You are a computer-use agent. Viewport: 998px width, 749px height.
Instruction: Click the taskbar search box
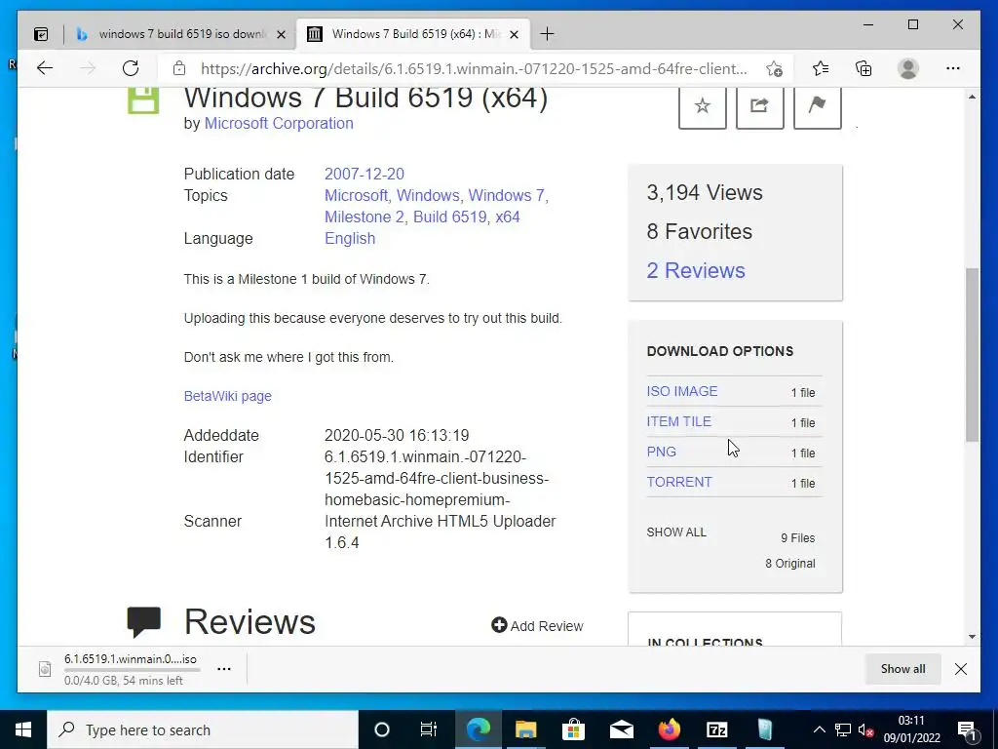point(203,729)
